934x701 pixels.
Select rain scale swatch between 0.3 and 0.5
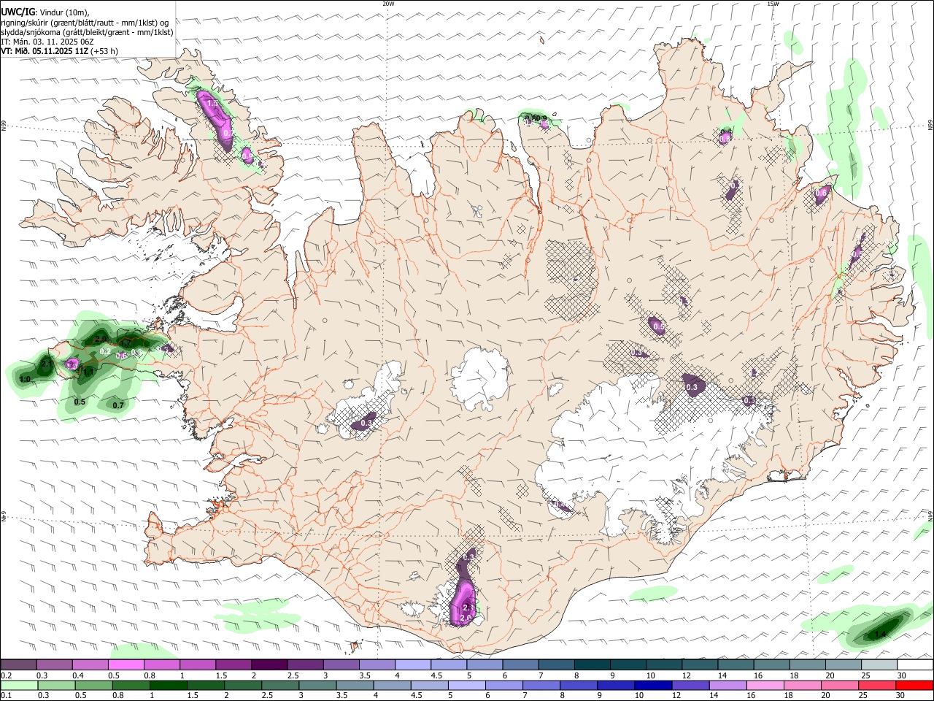coord(56,685)
